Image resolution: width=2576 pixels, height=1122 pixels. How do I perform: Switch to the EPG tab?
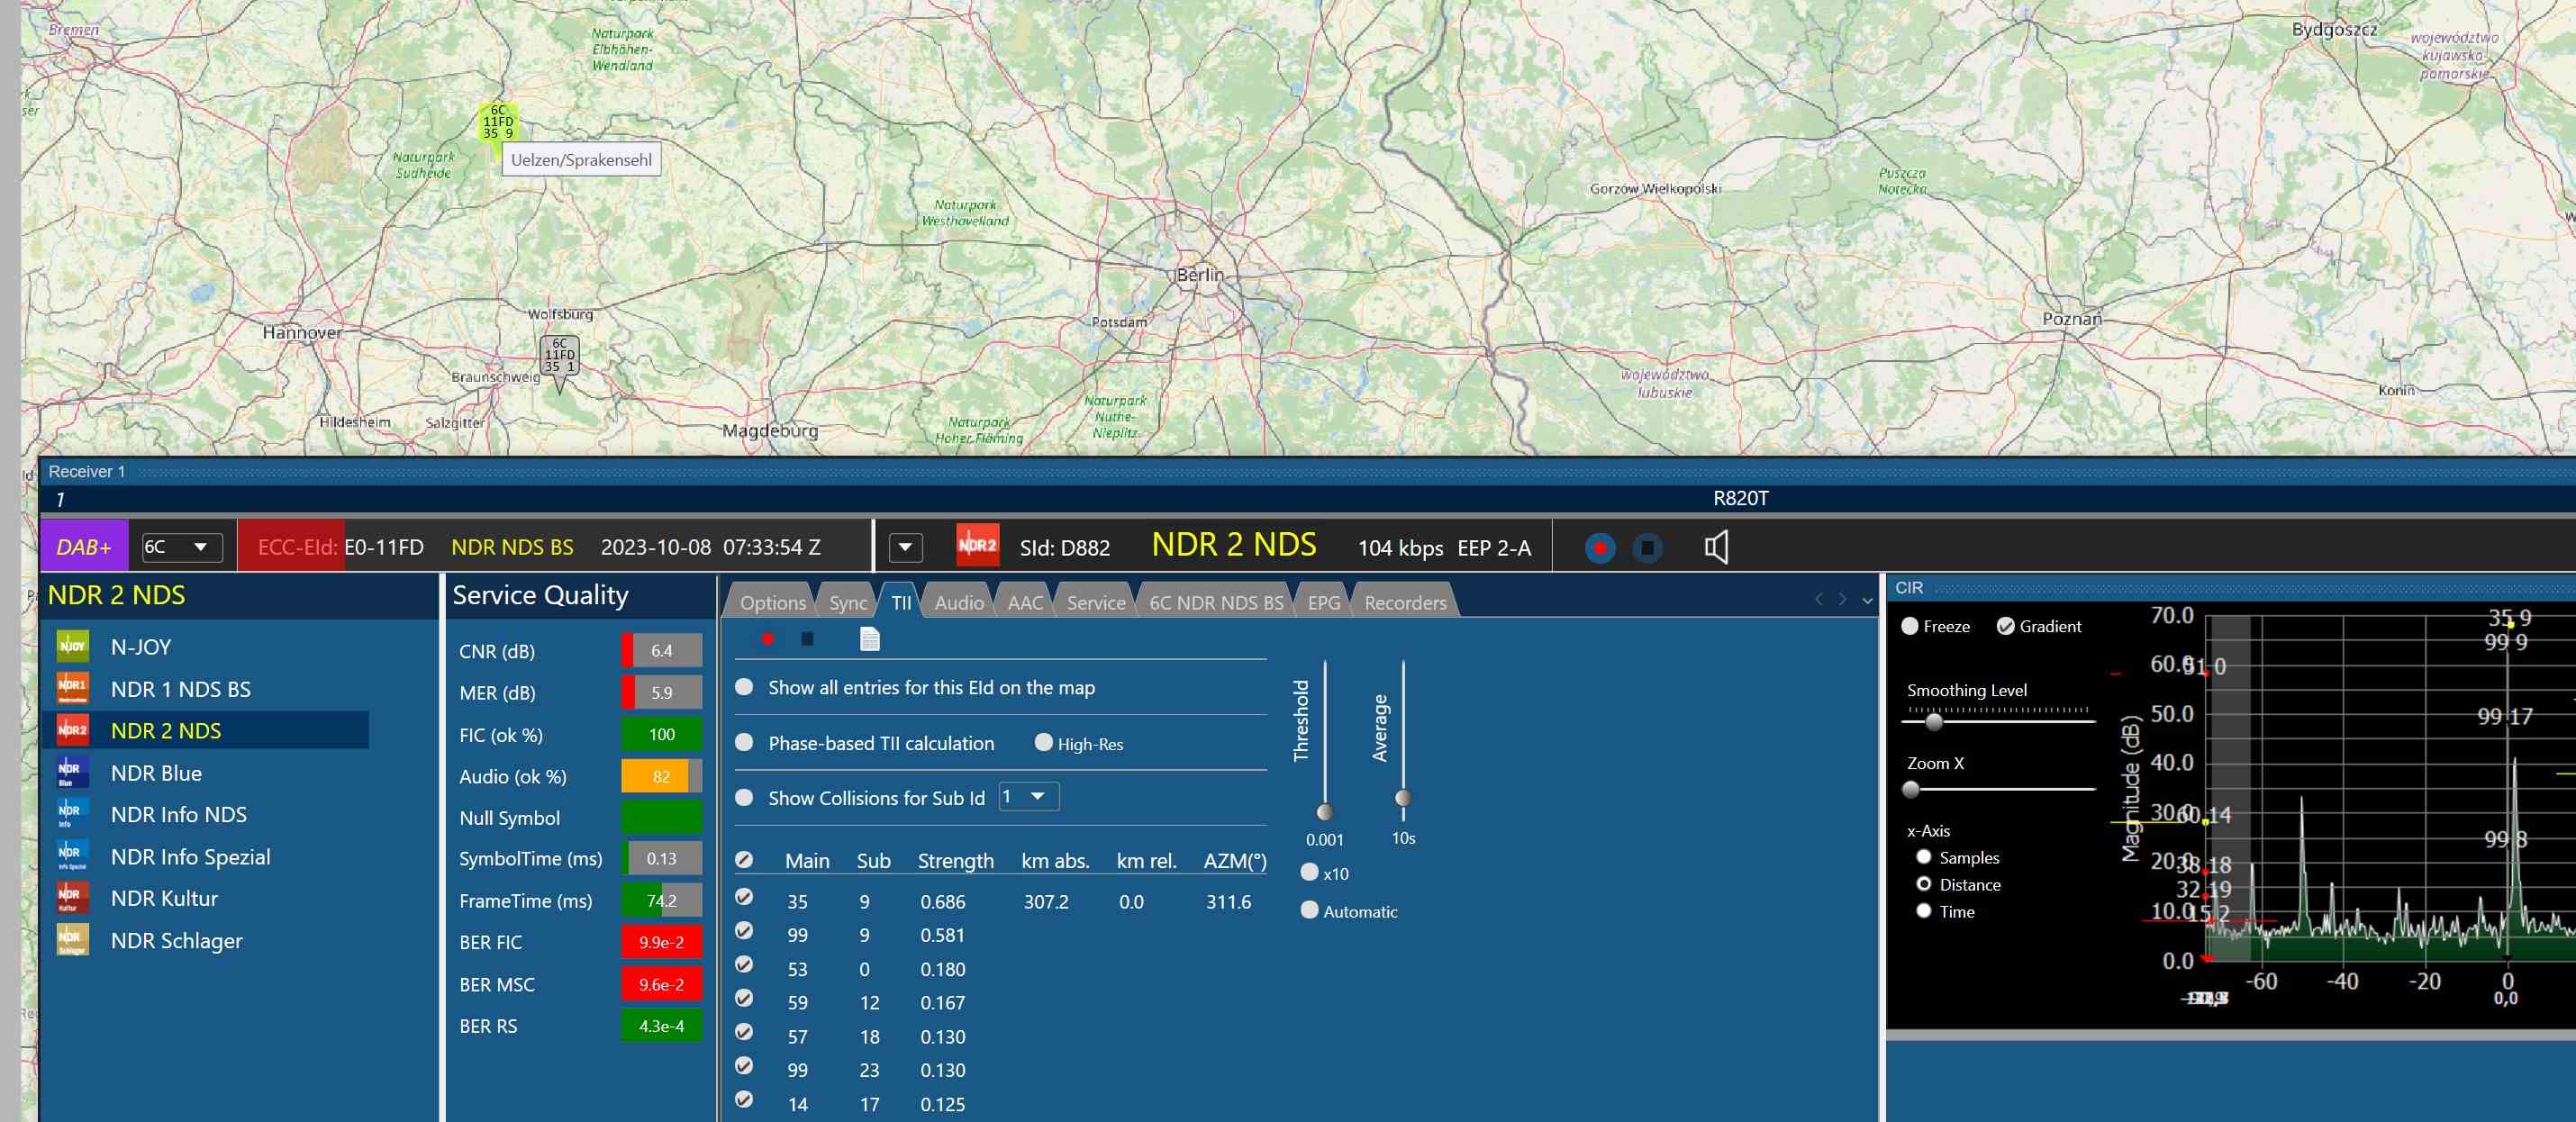point(1324,602)
